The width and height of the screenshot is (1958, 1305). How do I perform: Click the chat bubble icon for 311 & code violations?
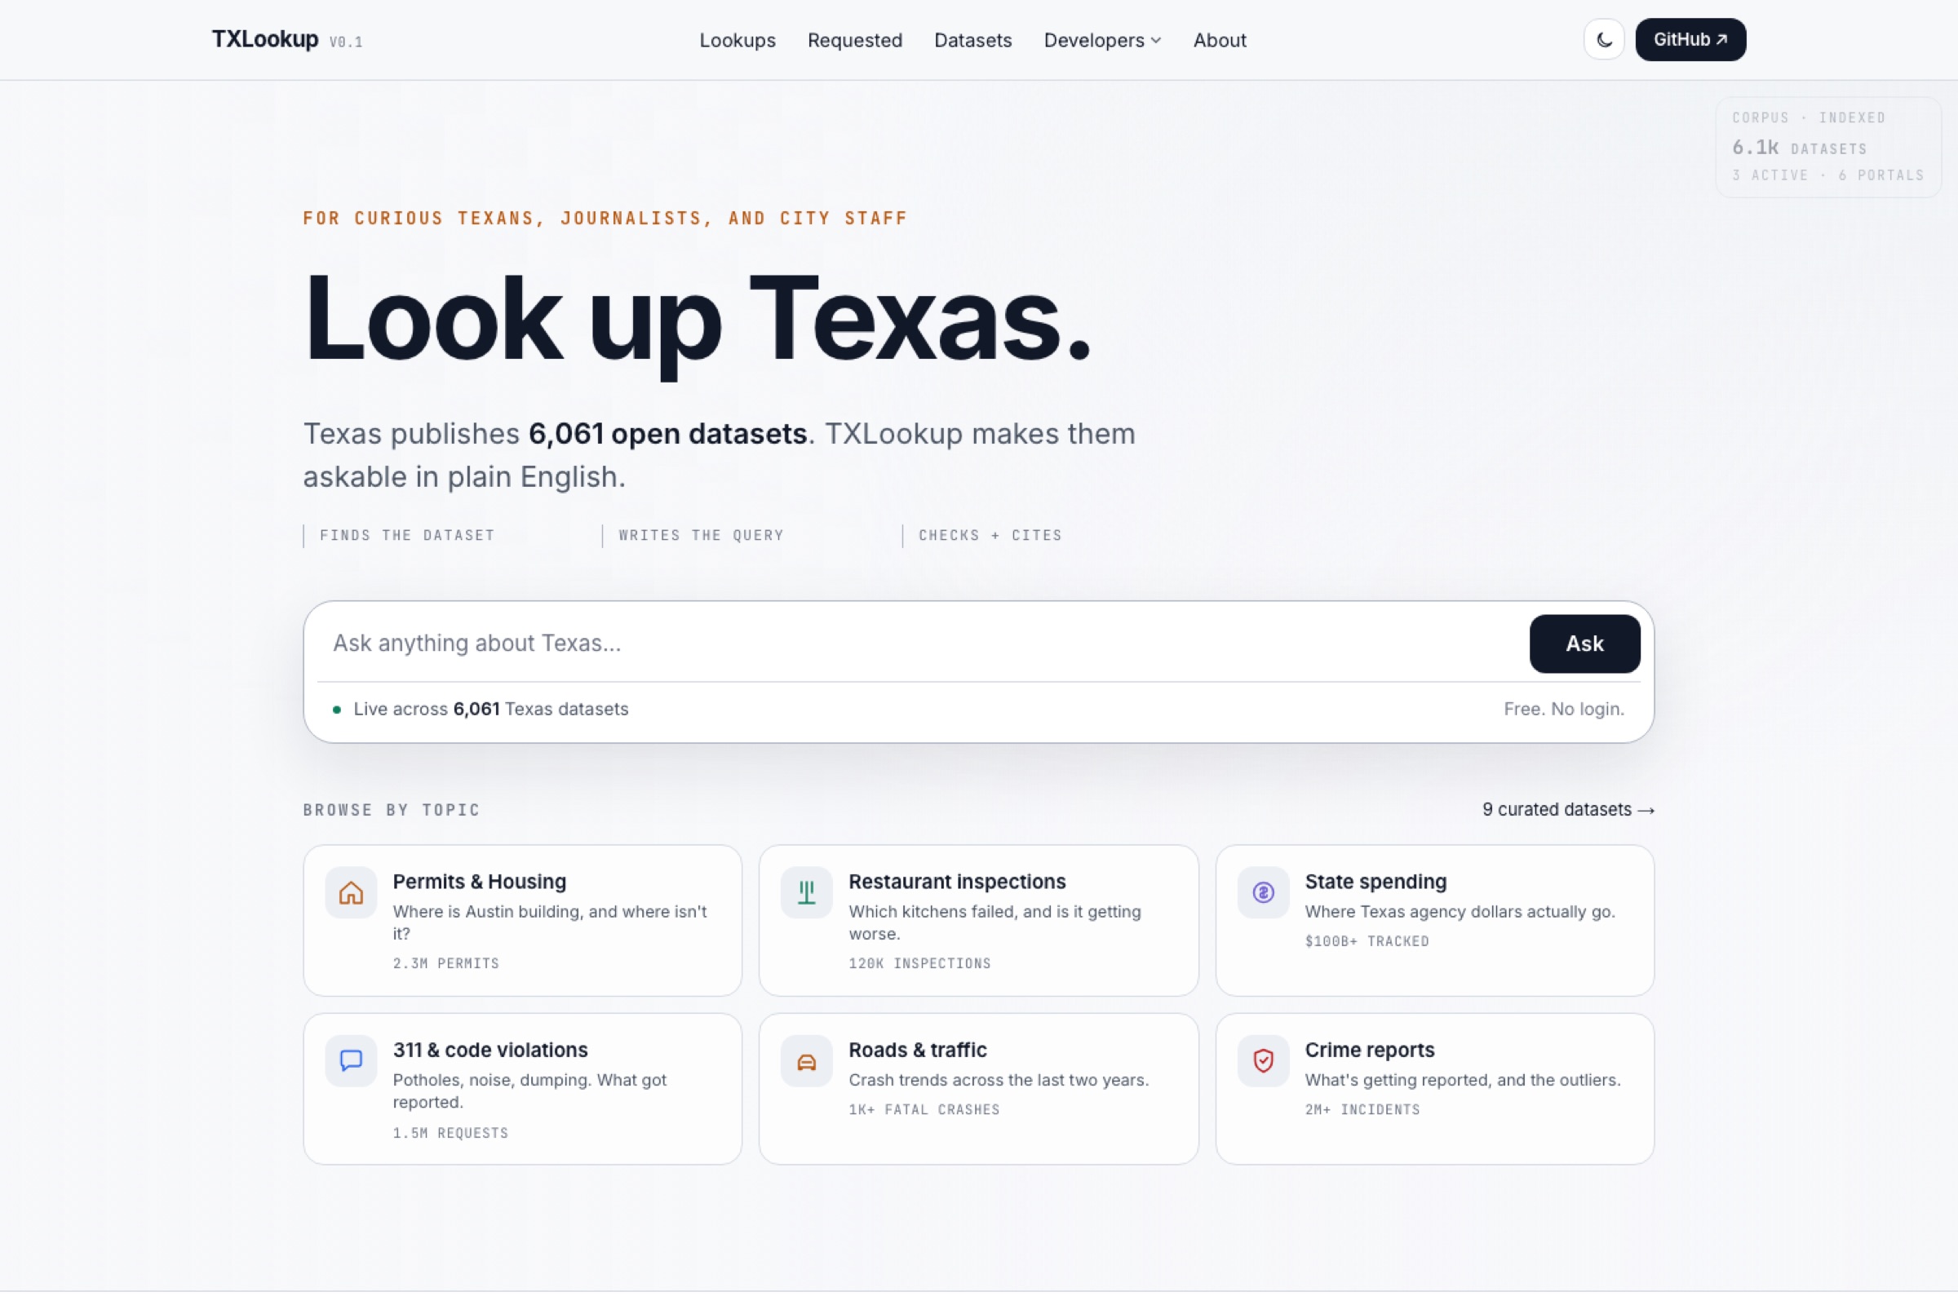[351, 1060]
